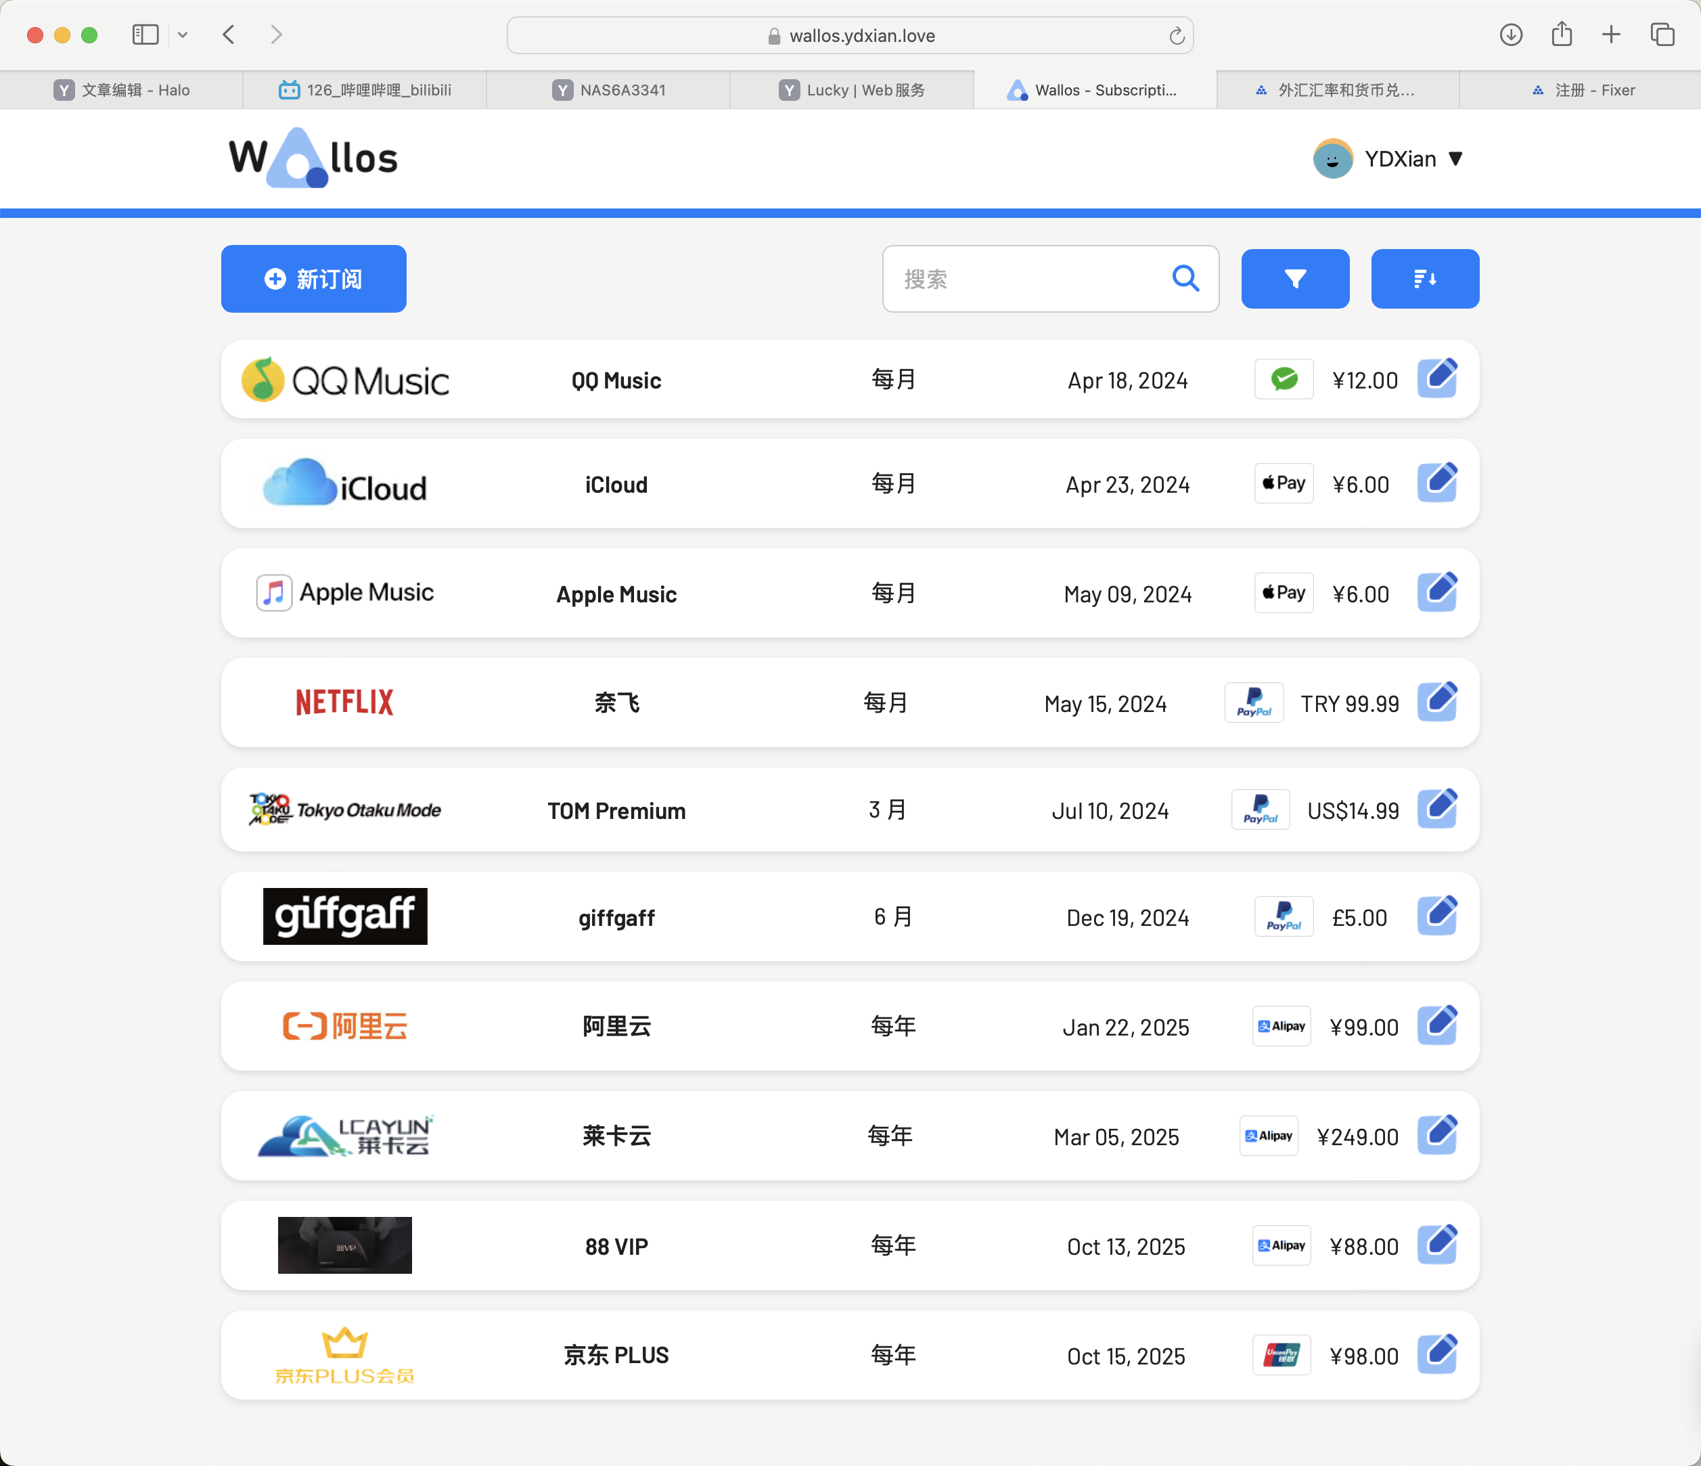Go back in Safari
Screen dimensions: 1701x1466
229,35
